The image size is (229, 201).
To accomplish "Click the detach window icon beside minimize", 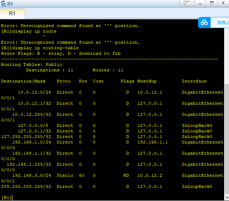I will pyautogui.click(x=187, y=3).
